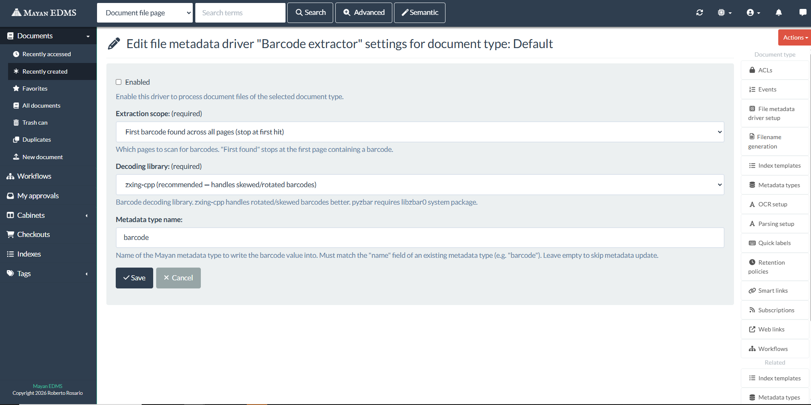
Task: Open the Document file page search dropdown
Action: pyautogui.click(x=145, y=13)
